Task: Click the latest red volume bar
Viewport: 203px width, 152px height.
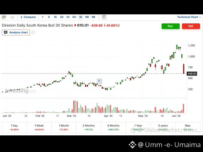Action: point(184,108)
